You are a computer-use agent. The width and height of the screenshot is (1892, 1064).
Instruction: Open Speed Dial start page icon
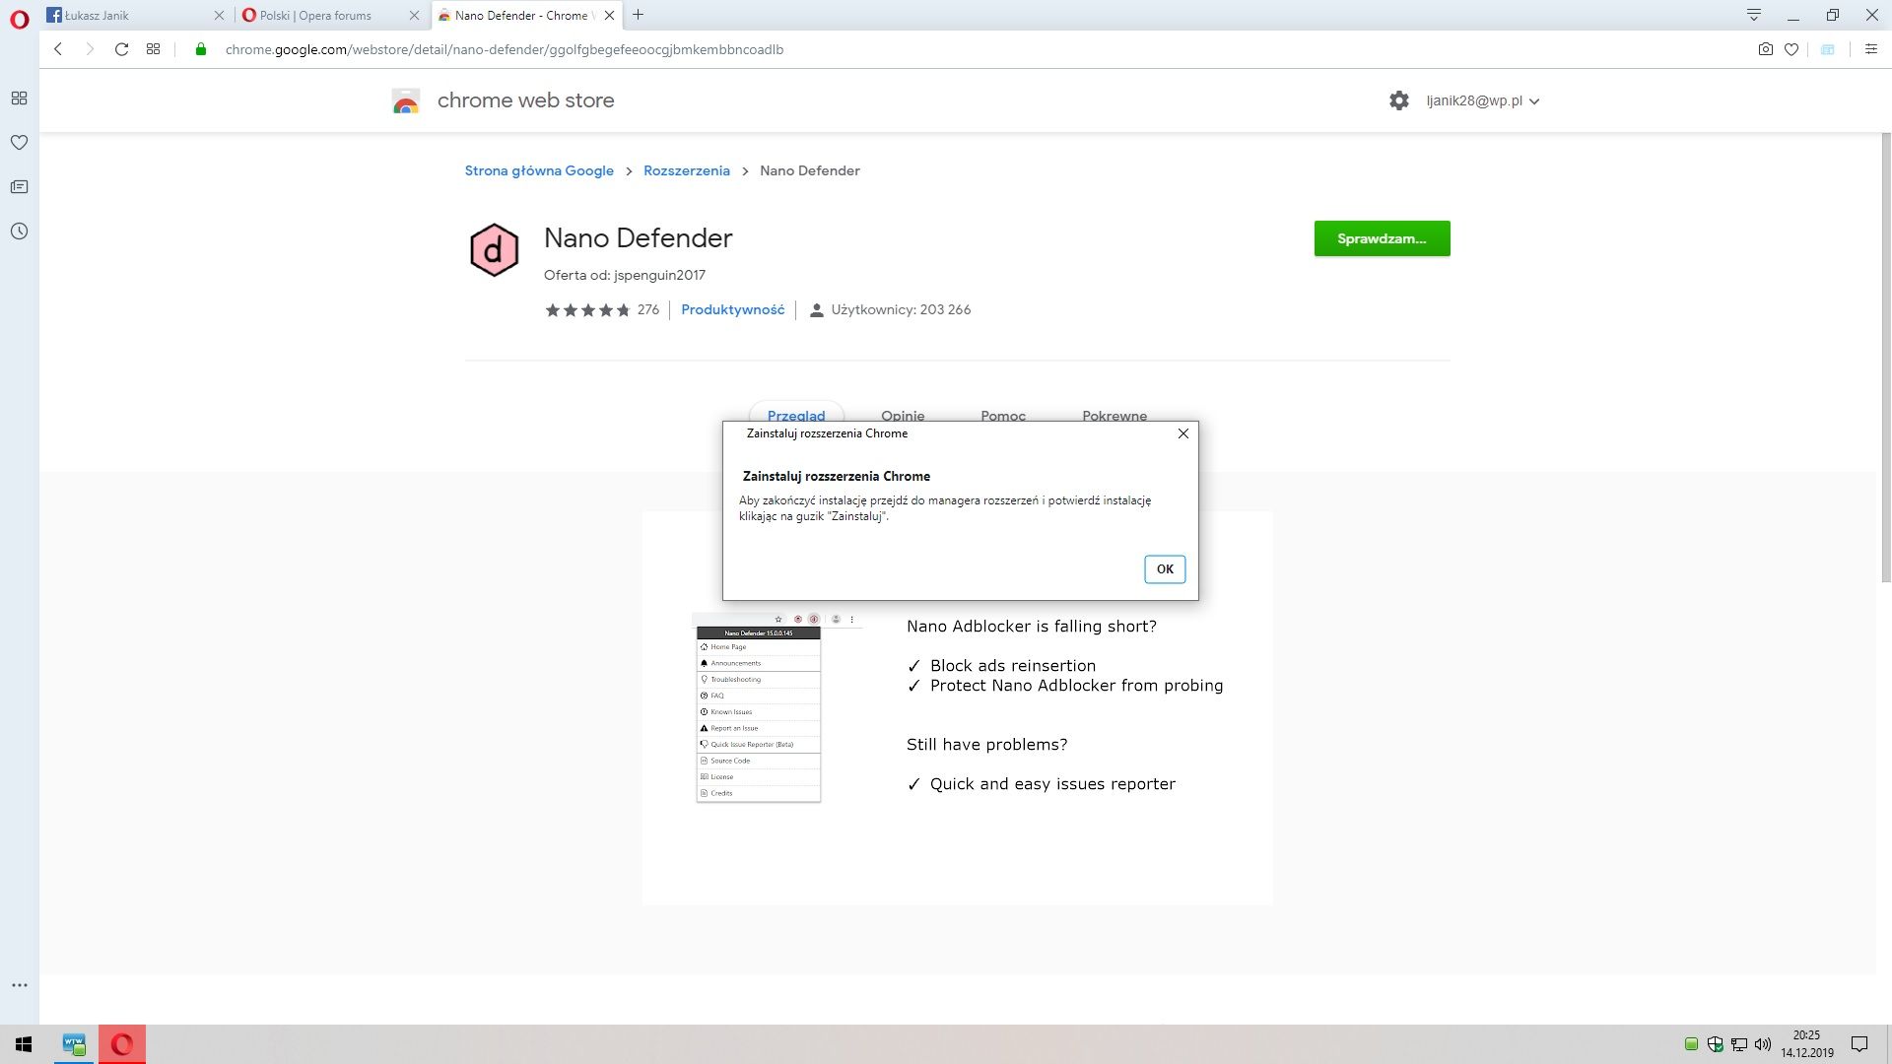(x=153, y=49)
